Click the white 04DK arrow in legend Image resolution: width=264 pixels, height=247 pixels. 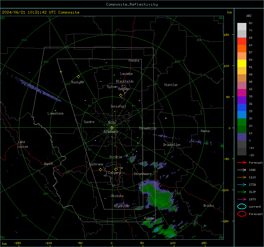point(242,170)
